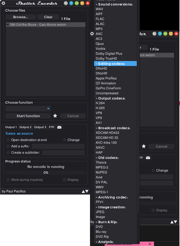Screen dimensions: 180x246
Task: Click up triangle arrow in left window footer
Action: pyautogui.click(x=83, y=191)
